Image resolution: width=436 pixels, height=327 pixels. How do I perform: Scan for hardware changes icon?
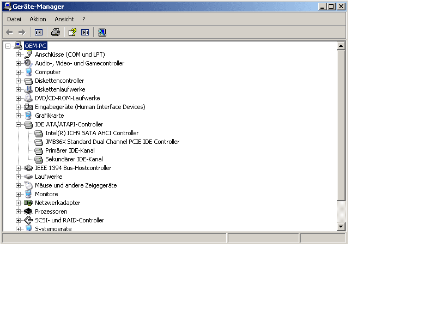pyautogui.click(x=102, y=33)
